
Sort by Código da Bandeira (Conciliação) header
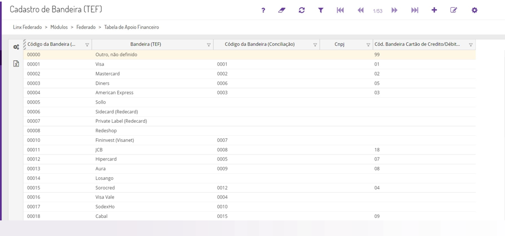tap(260, 44)
